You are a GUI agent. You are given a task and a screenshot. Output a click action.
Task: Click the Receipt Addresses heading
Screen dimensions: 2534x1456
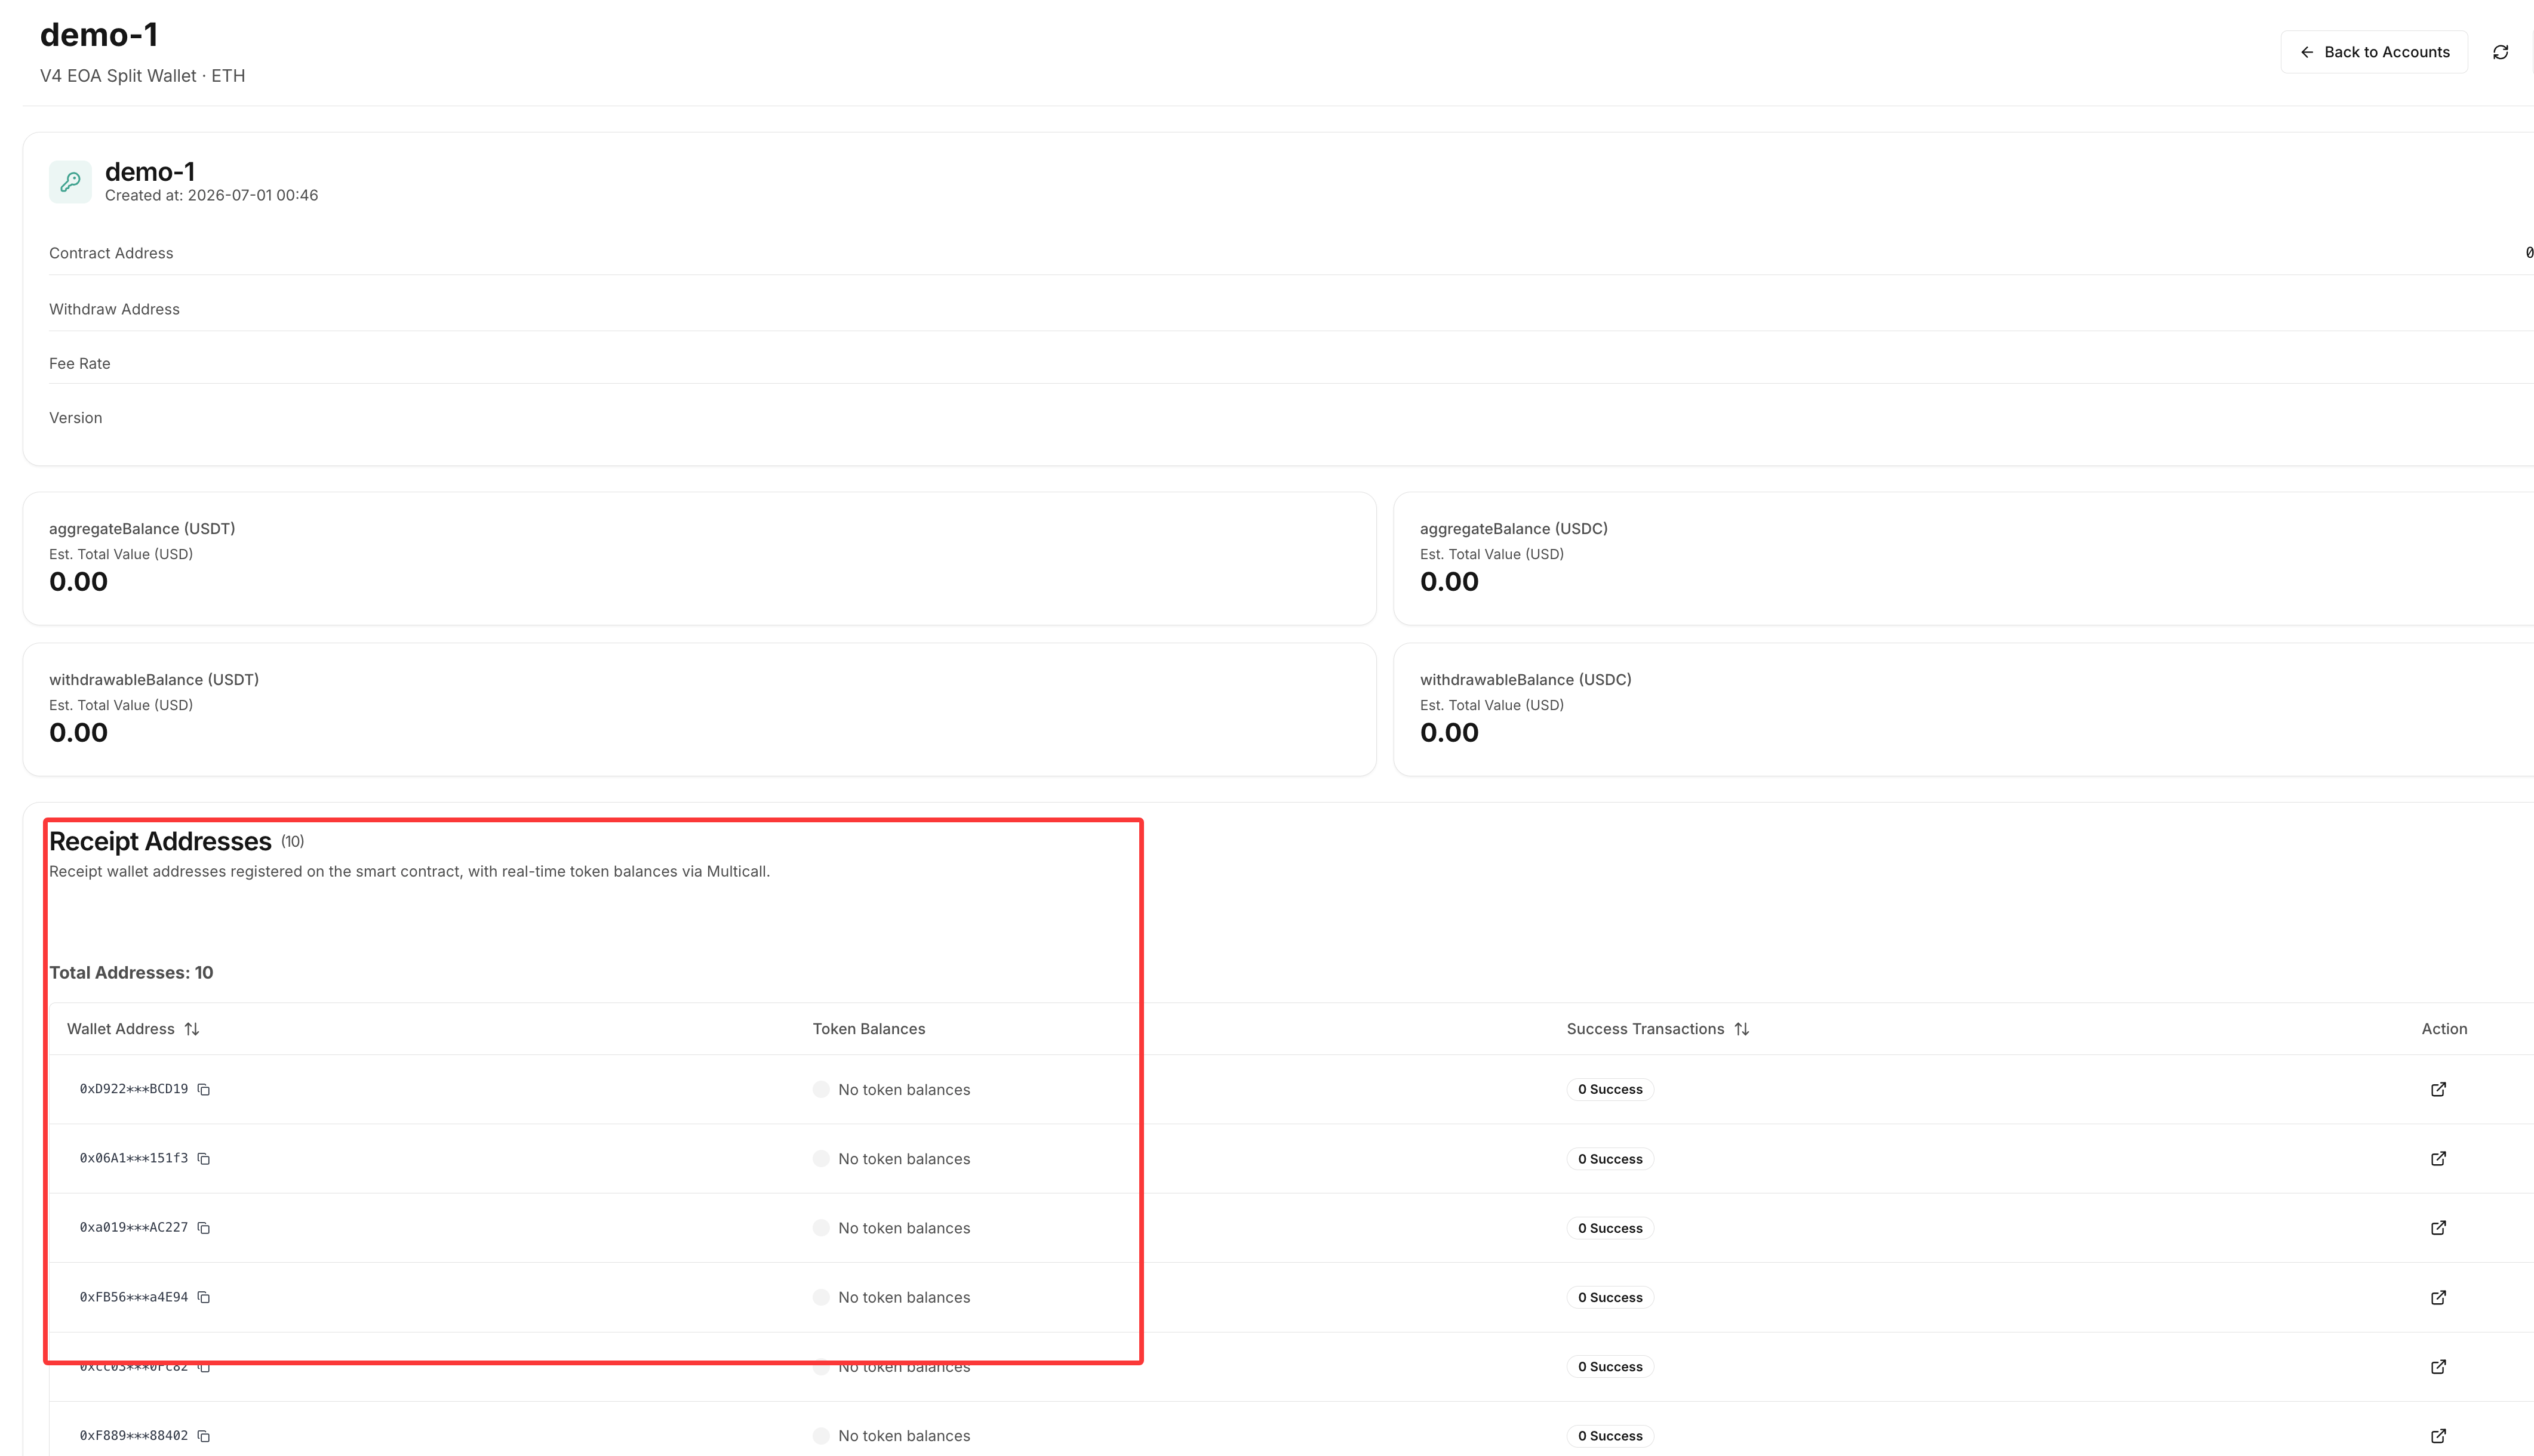pyautogui.click(x=160, y=841)
